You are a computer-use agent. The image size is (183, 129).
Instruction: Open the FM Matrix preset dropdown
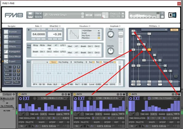[x=154, y=30]
